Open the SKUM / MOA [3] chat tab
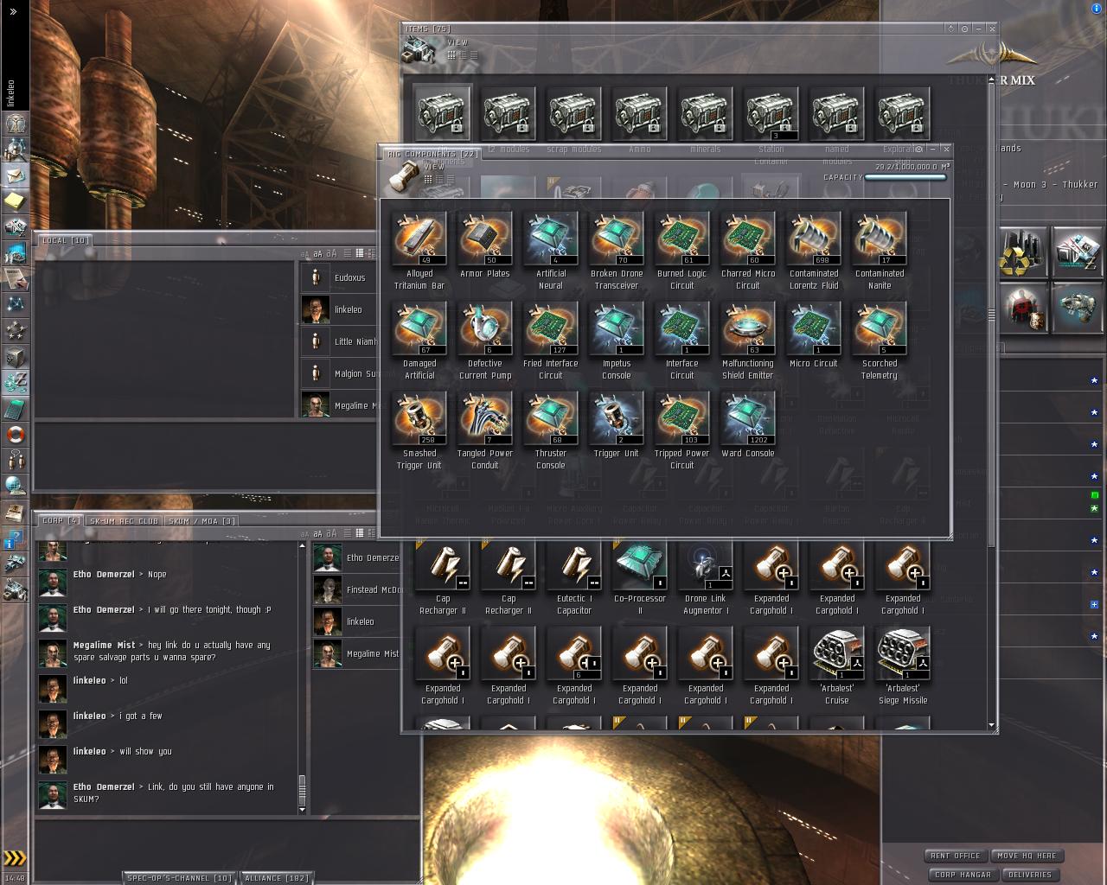The image size is (1107, 885). (x=202, y=521)
